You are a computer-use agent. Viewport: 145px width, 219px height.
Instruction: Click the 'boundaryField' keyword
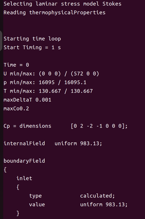click(x=24, y=161)
